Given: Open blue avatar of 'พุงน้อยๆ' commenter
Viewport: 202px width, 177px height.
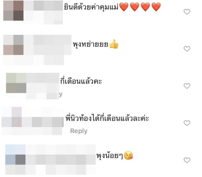Looking at the screenshot, I should [15, 154].
